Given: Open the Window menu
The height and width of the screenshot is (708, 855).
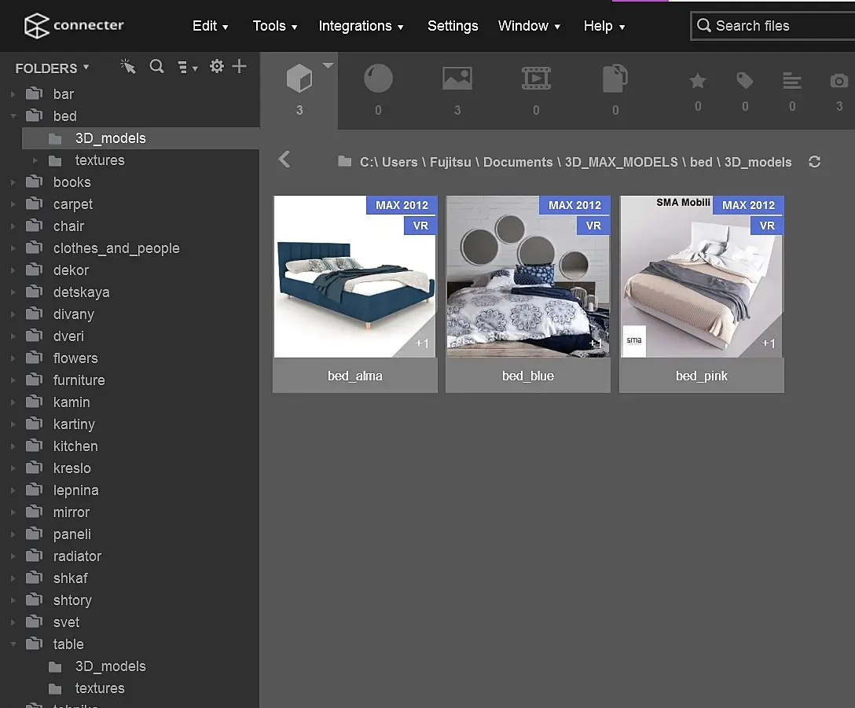Looking at the screenshot, I should [529, 26].
